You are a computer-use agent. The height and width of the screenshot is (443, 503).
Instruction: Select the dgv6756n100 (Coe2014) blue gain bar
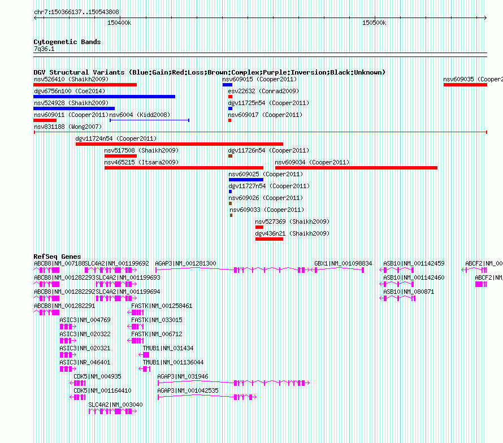click(104, 97)
